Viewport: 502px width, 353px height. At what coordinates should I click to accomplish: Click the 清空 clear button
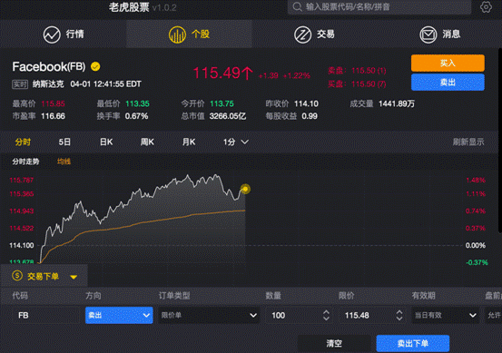334,344
